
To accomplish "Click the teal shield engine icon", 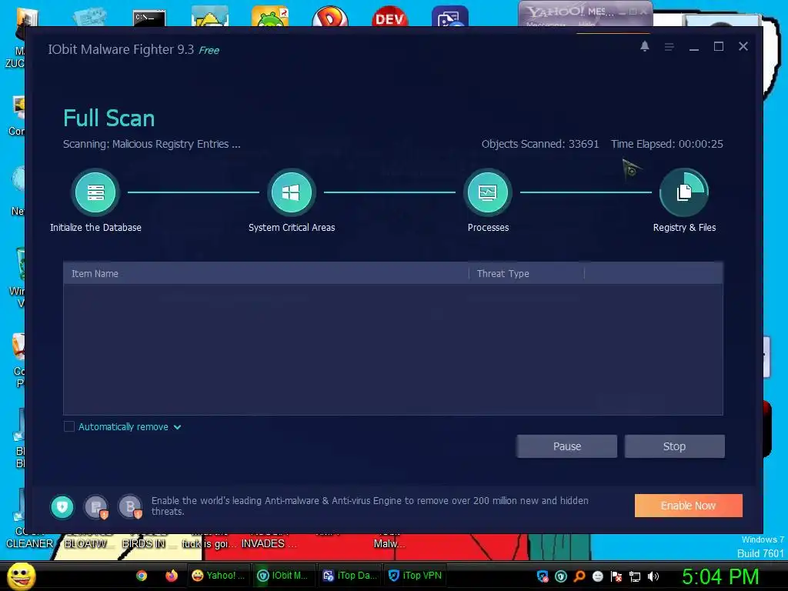I will pyautogui.click(x=62, y=506).
